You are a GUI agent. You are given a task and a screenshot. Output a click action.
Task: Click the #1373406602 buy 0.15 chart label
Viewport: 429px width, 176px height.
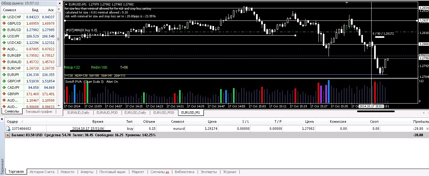click(x=82, y=30)
